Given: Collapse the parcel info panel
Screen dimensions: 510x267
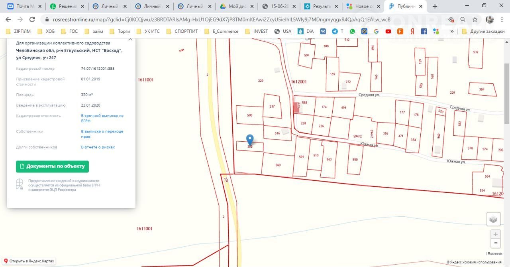Looking at the screenshot, I should [x=130, y=39].
